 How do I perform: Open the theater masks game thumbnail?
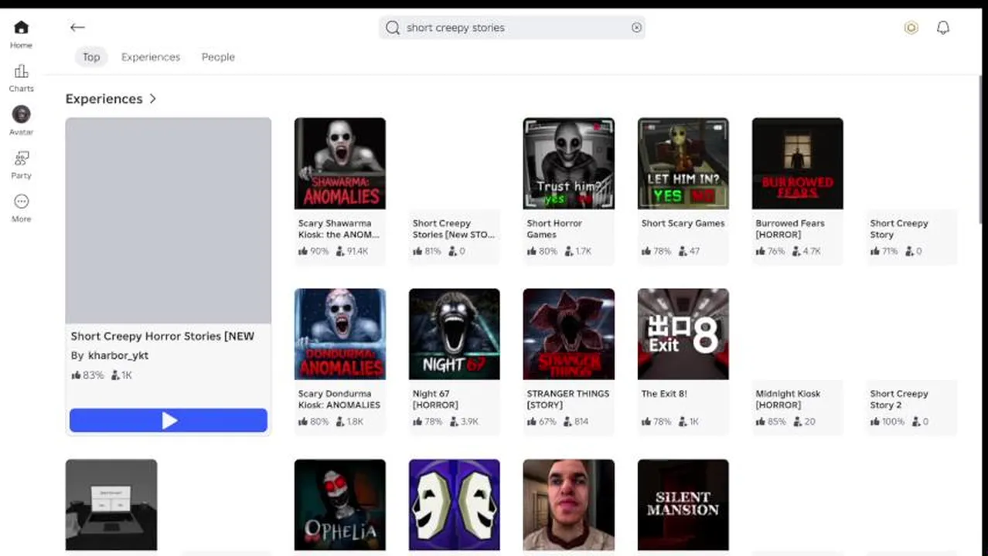click(x=455, y=505)
